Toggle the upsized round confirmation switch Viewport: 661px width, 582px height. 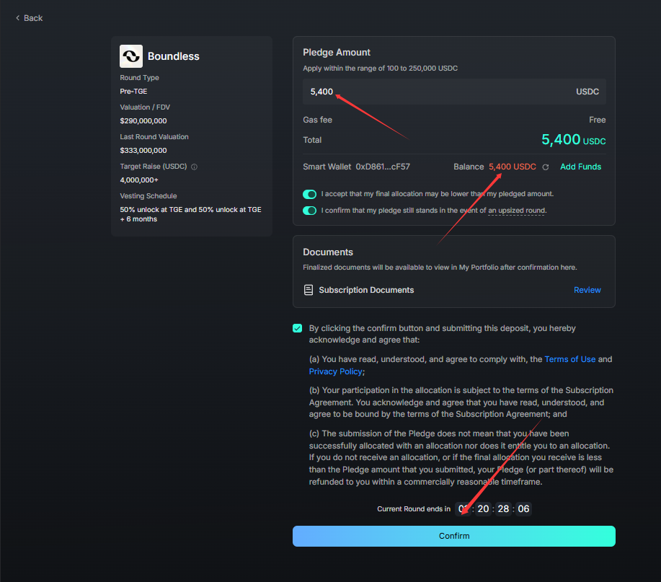[309, 211]
